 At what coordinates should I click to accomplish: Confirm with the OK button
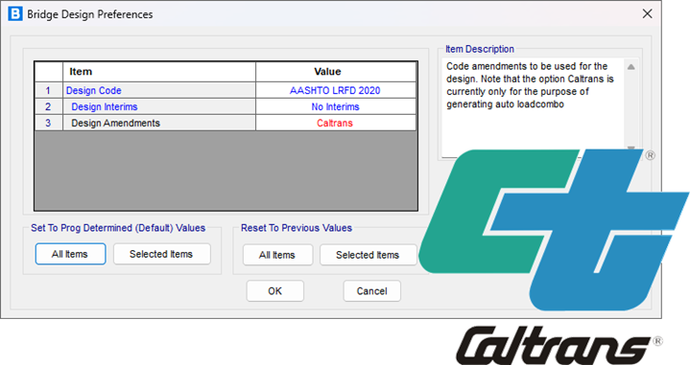point(275,291)
